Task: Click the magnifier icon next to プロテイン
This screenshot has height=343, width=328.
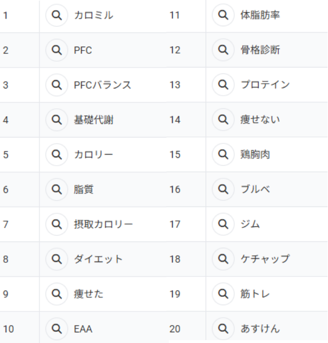Action: 223,85
